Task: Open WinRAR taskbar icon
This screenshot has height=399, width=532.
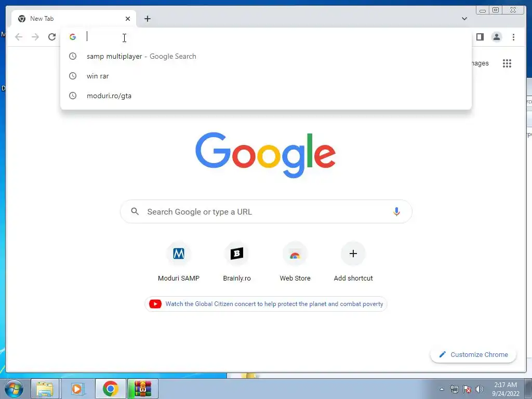Action: point(142,389)
